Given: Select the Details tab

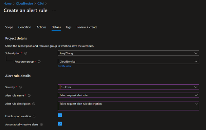Looking at the screenshot, I should [x=56, y=27].
